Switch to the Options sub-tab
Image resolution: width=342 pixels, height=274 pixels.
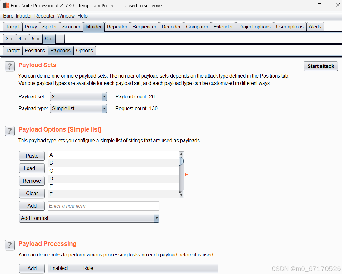[x=84, y=50]
